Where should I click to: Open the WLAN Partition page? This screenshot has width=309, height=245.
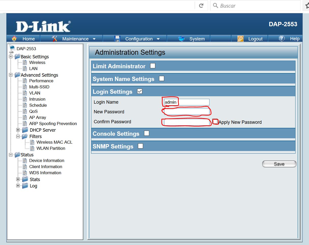click(x=51, y=148)
